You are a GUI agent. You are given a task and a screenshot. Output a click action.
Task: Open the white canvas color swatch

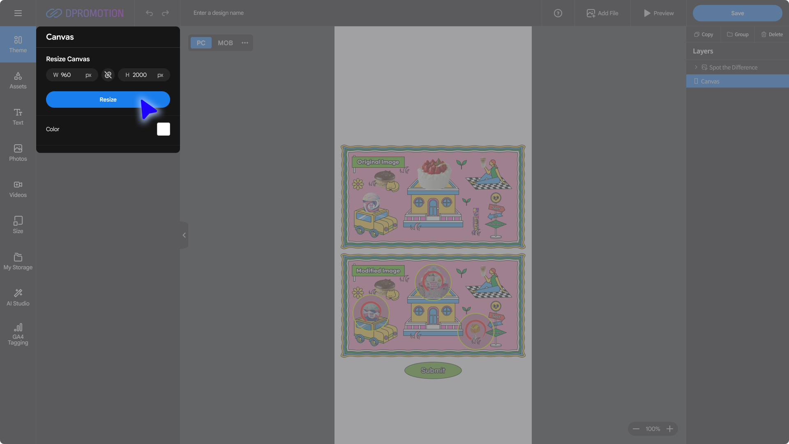click(x=164, y=129)
